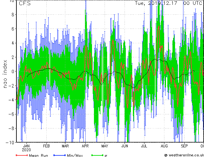Click the SEP month label

(x=184, y=146)
